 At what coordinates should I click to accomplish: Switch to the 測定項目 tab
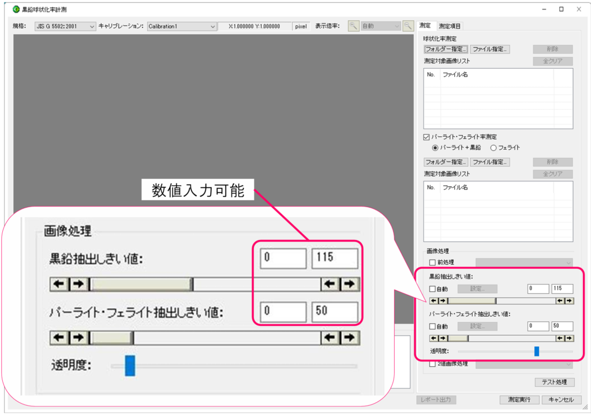pyautogui.click(x=450, y=26)
